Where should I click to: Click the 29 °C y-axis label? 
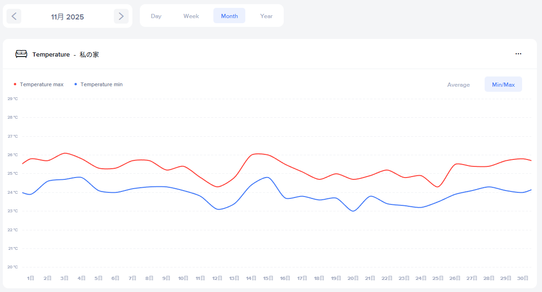pos(12,99)
